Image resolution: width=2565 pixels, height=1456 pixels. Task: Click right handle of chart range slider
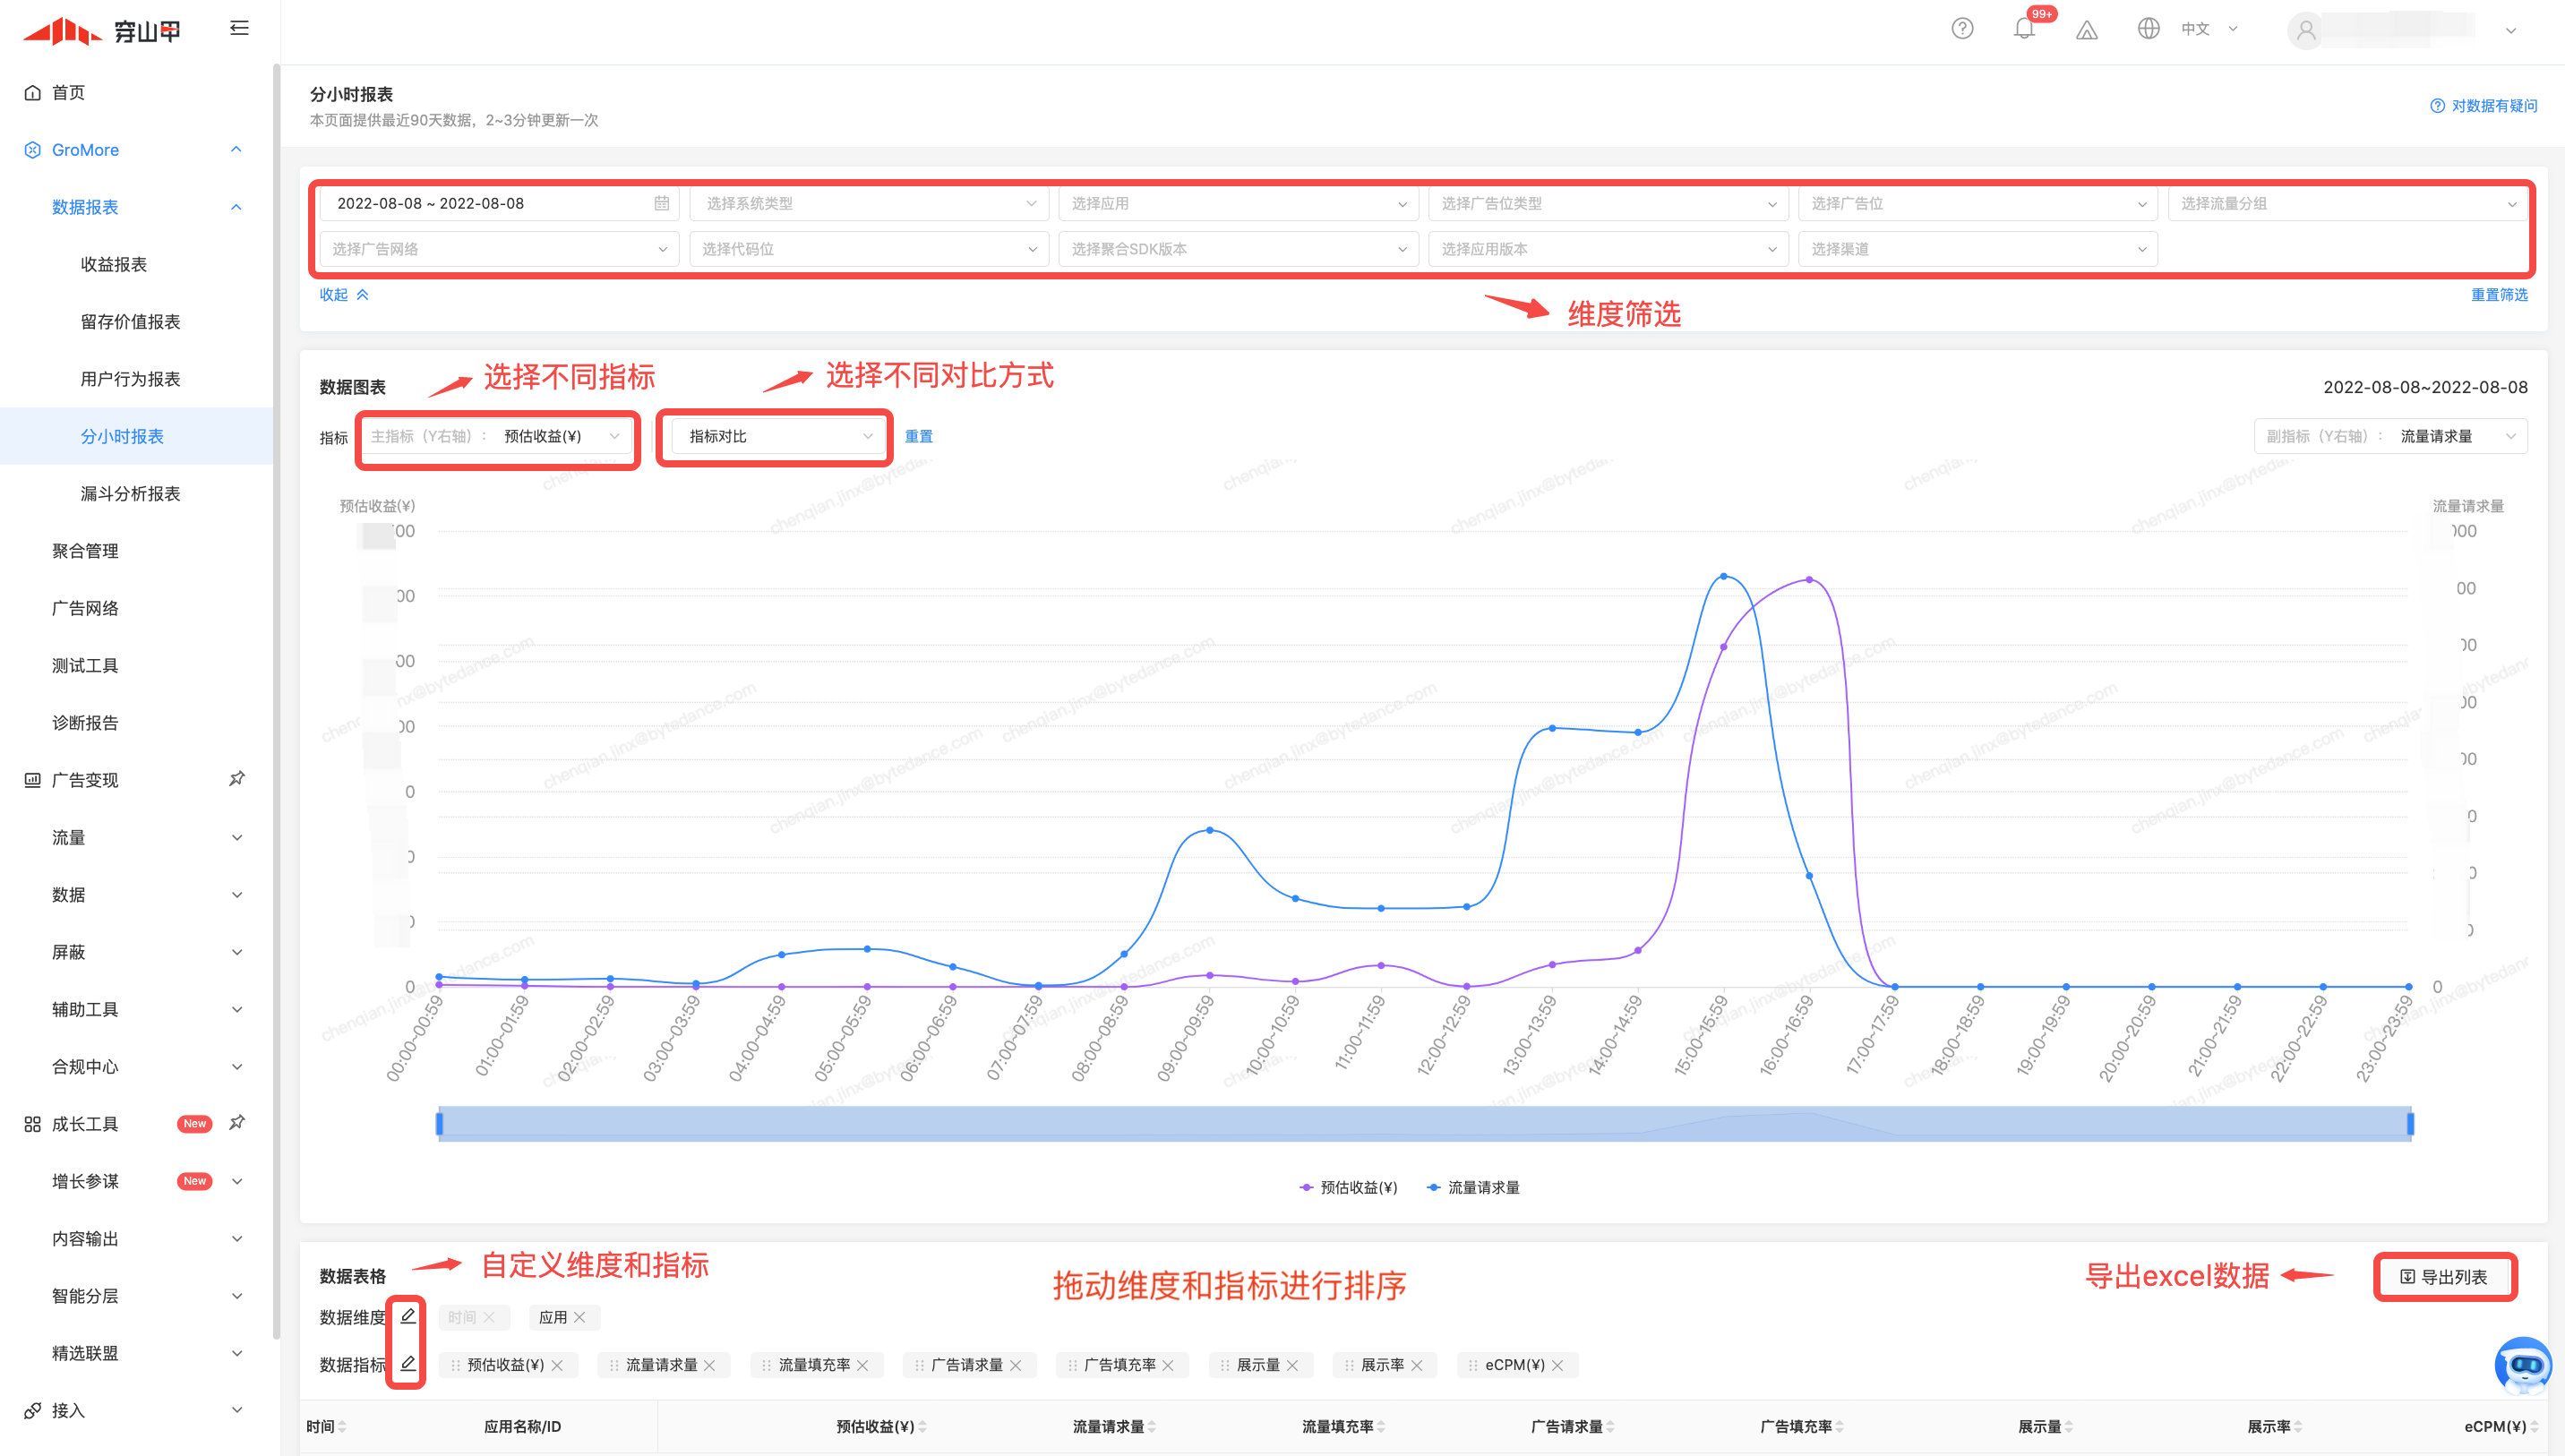(x=2410, y=1124)
